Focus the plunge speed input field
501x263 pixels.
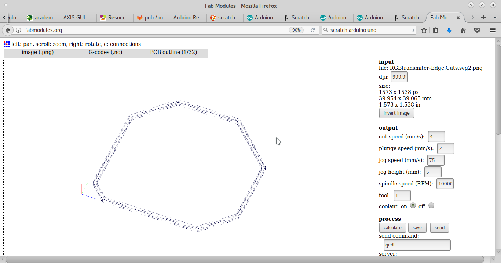[x=446, y=148]
